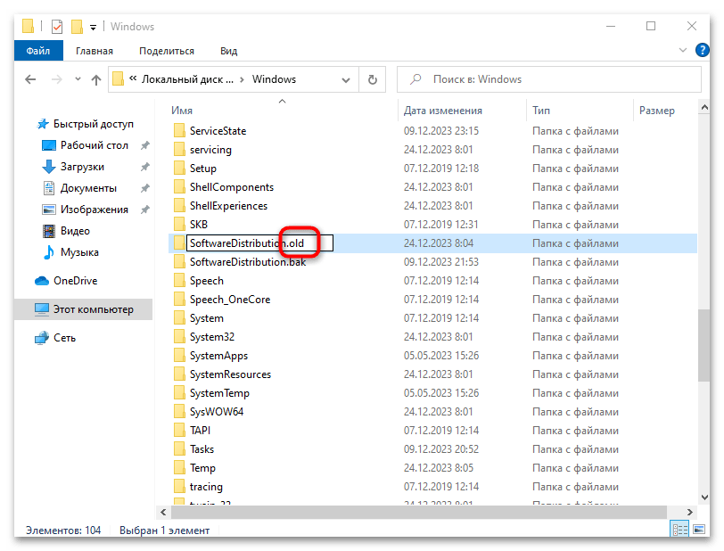
Task: Click the Back navigation arrow
Action: [29, 80]
